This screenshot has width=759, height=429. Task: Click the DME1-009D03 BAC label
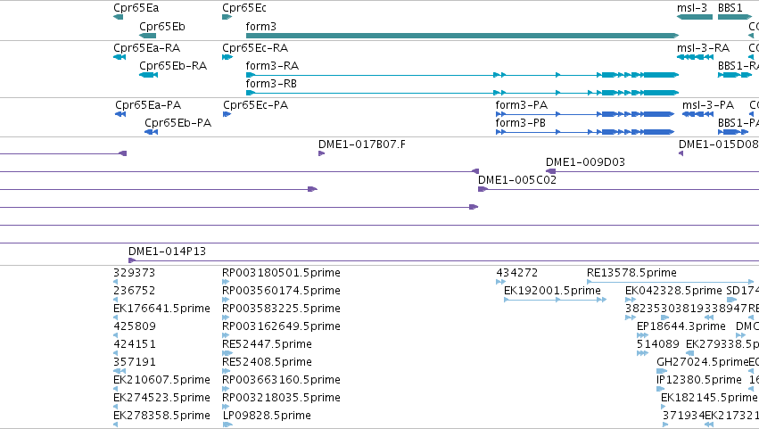pyautogui.click(x=585, y=162)
